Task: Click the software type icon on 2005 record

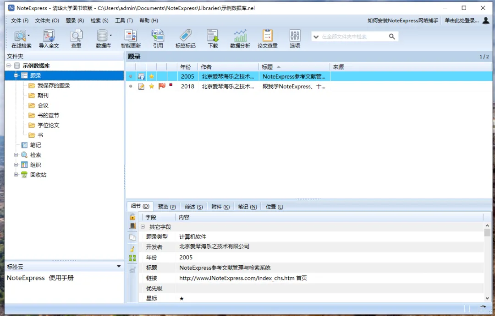Action: point(141,76)
